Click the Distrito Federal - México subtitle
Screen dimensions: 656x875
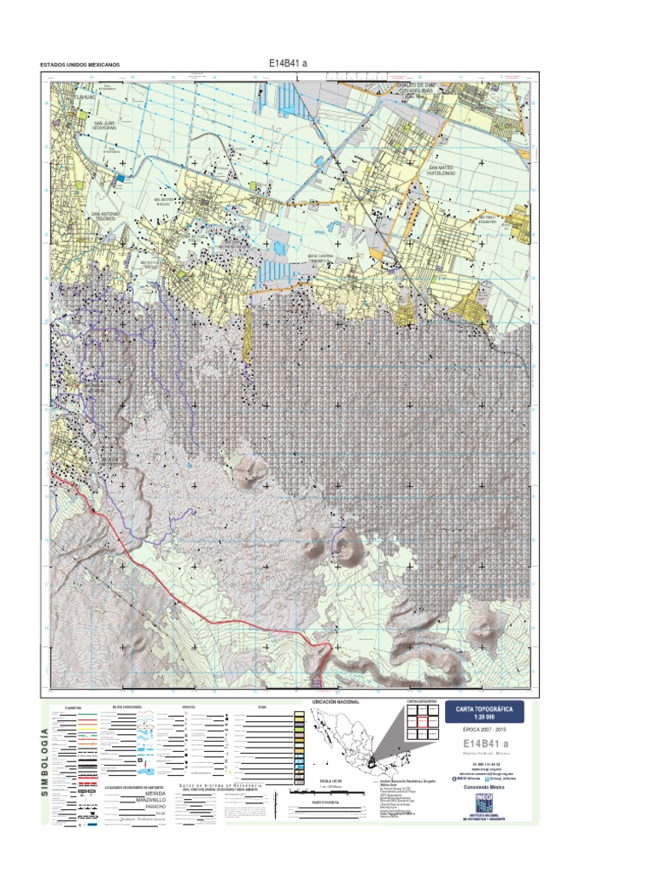[x=486, y=754]
